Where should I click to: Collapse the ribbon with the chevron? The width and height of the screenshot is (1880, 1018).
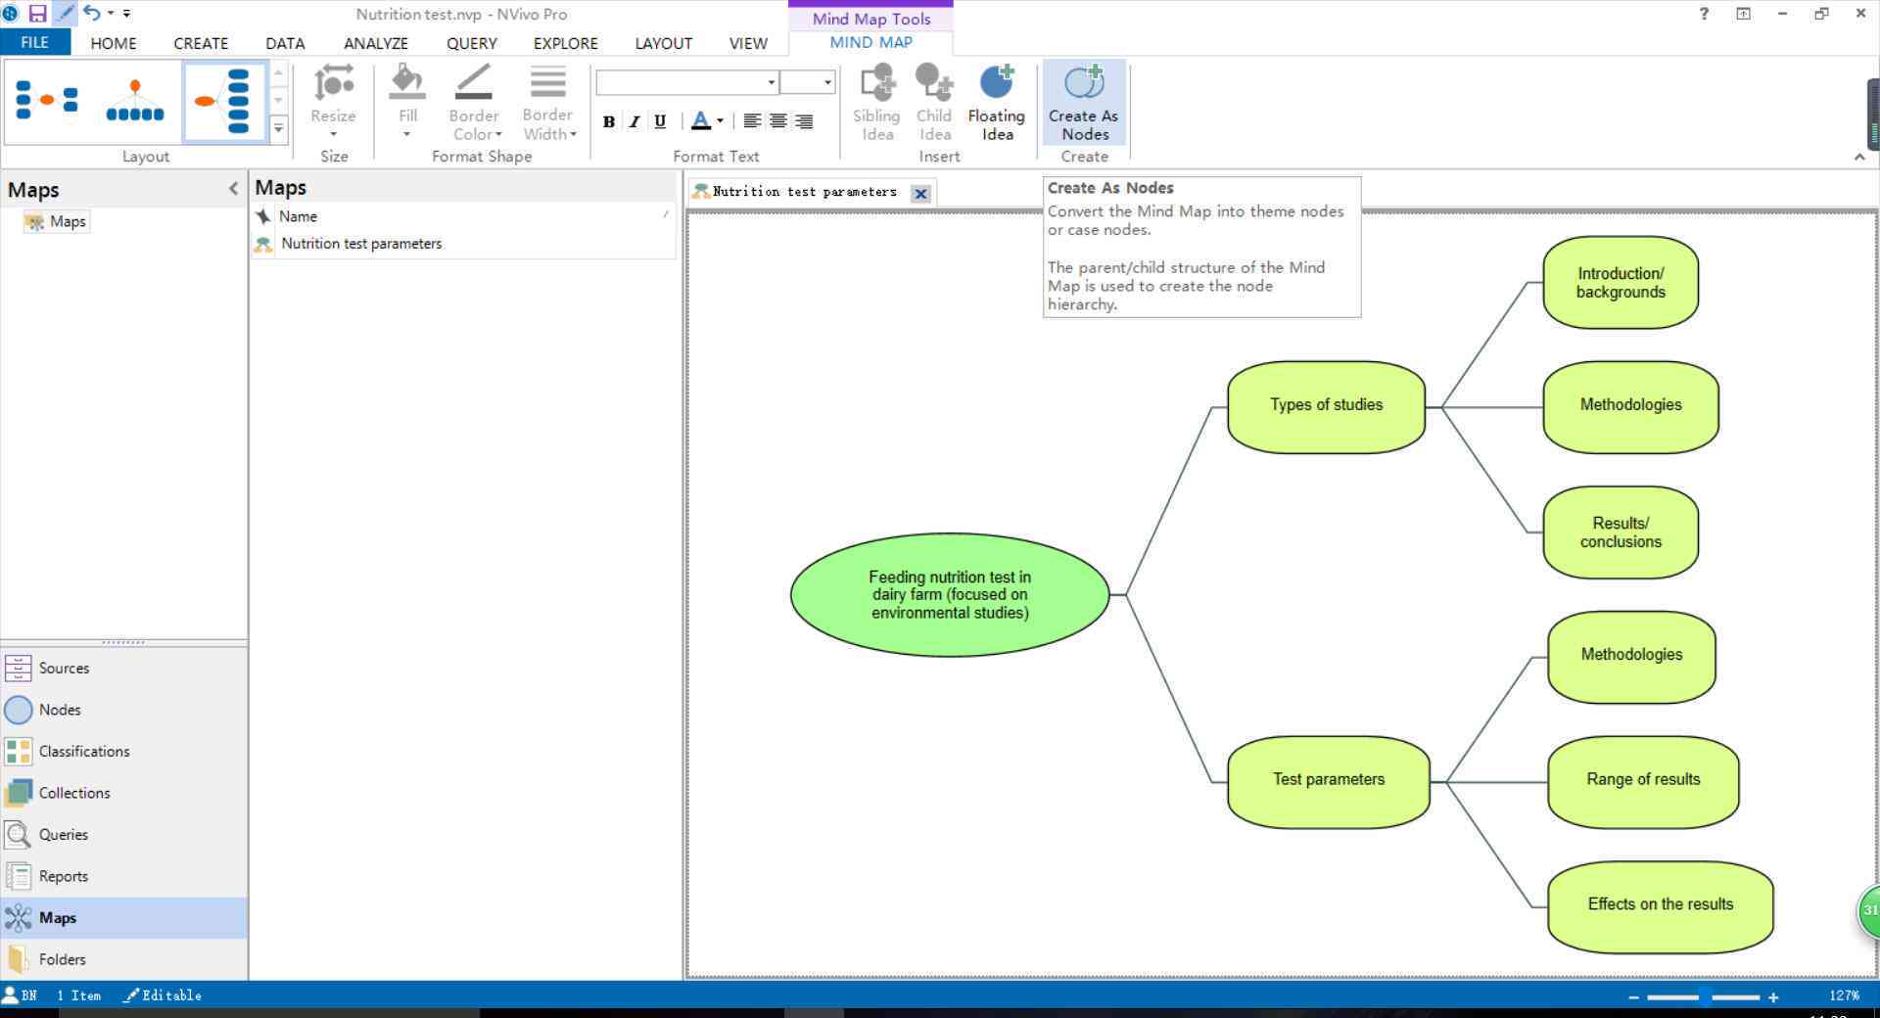point(1859,157)
